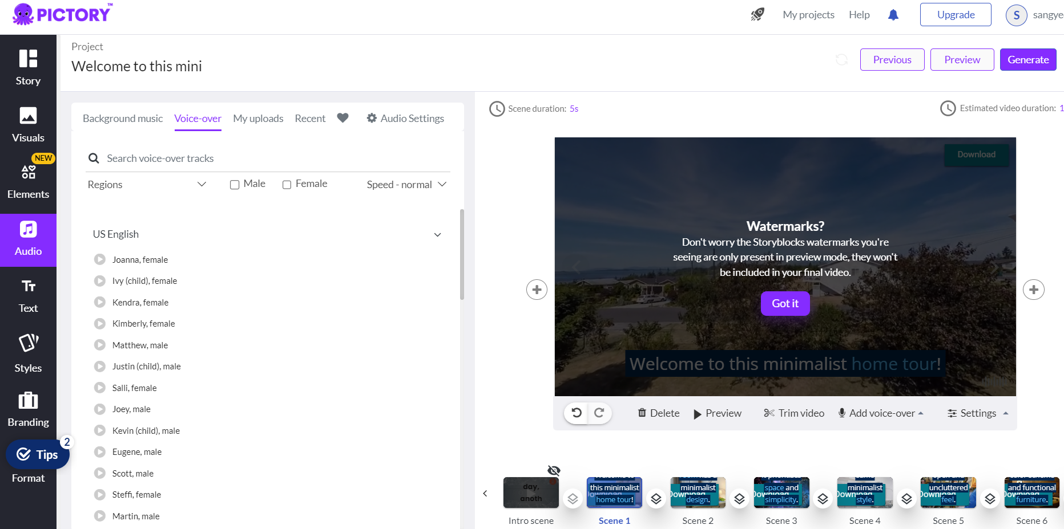Screen dimensions: 1064x529
Task: Open the Elements panel
Action: pyautogui.click(x=28, y=182)
